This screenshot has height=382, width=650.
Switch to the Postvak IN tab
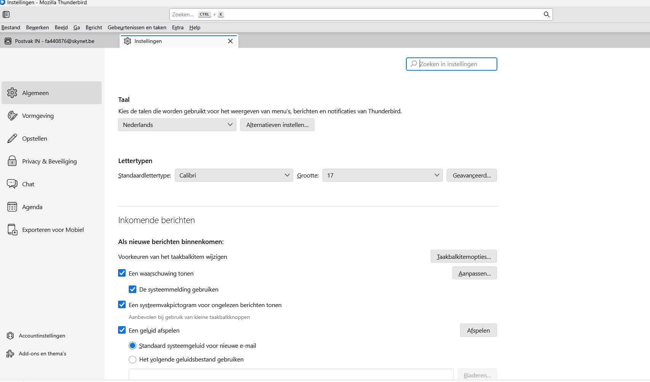(54, 41)
